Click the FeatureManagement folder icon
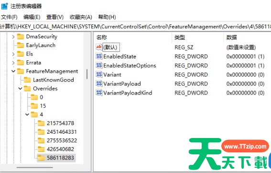Image resolution: width=271 pixels, height=173 pixels. (x=21, y=71)
